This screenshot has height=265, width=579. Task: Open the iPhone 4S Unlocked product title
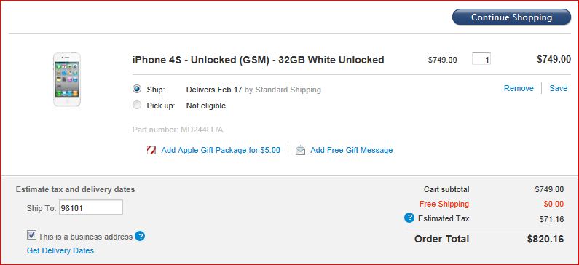[258, 60]
